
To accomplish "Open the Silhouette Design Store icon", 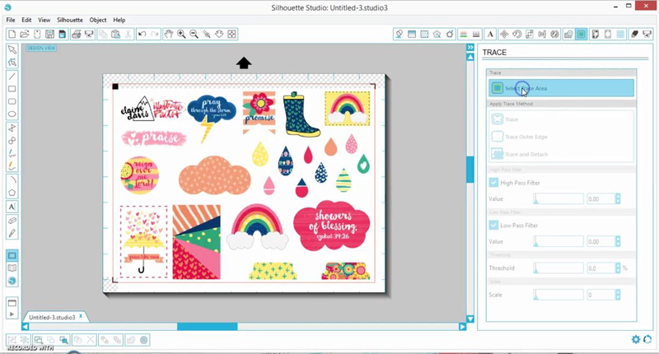I will tap(12, 281).
